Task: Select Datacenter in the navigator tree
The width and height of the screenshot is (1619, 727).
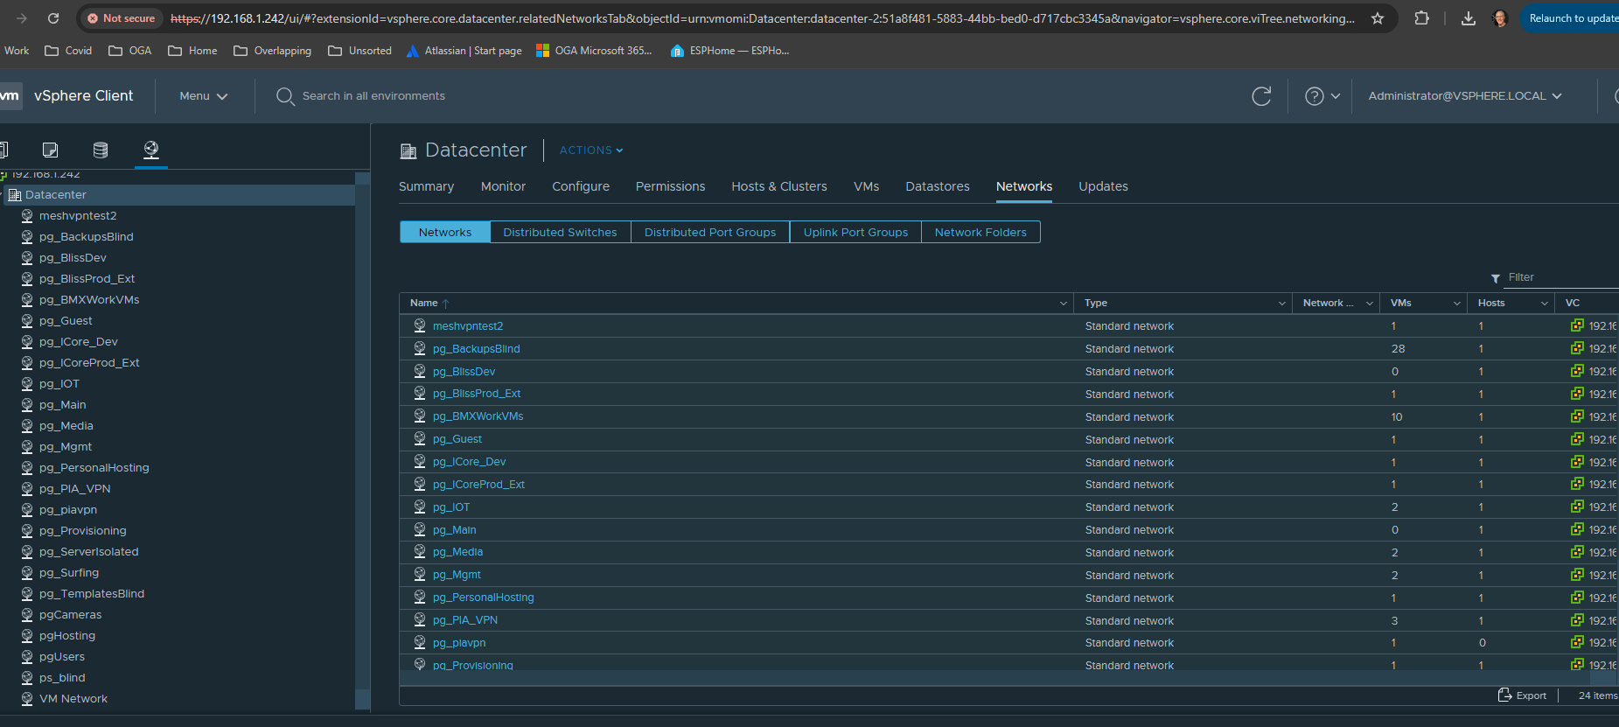Action: (56, 195)
